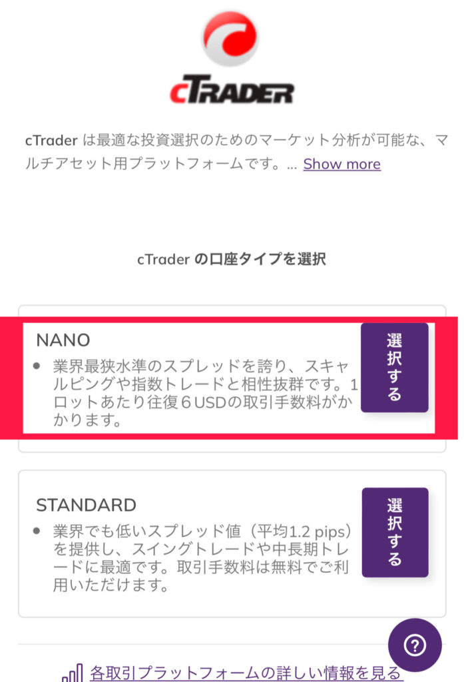Click the bold cTrader word in intro paragraph
Image resolution: width=464 pixels, height=682 pixels.
[51, 141]
